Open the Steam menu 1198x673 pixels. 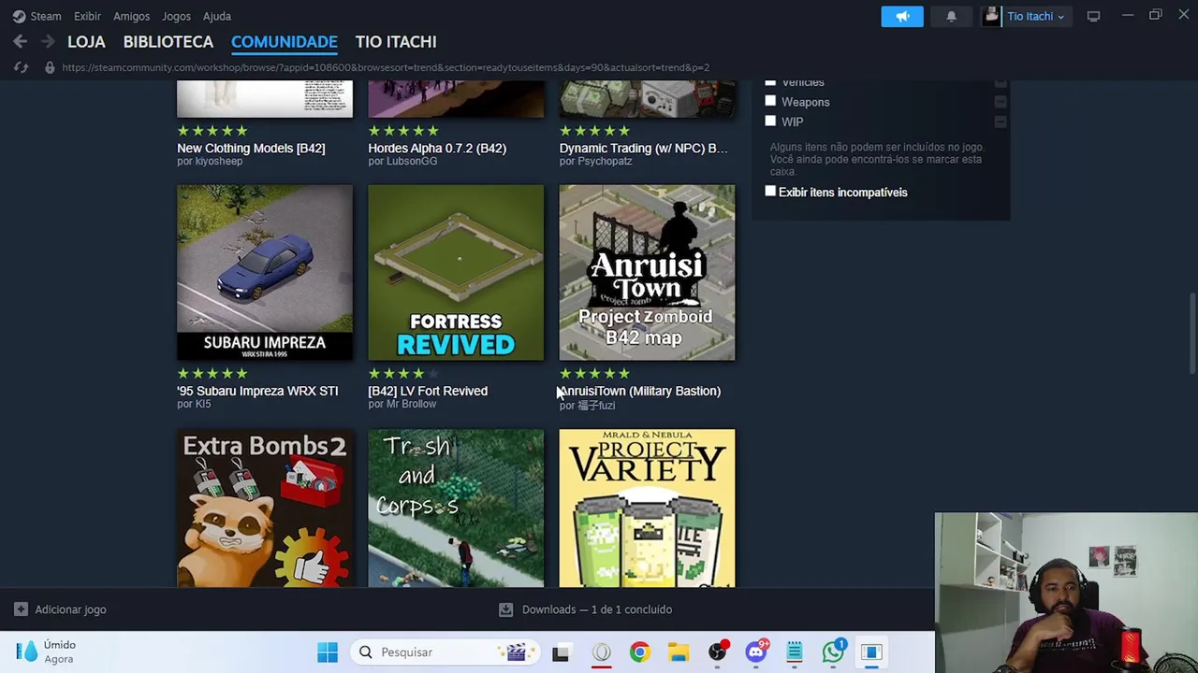pos(45,16)
